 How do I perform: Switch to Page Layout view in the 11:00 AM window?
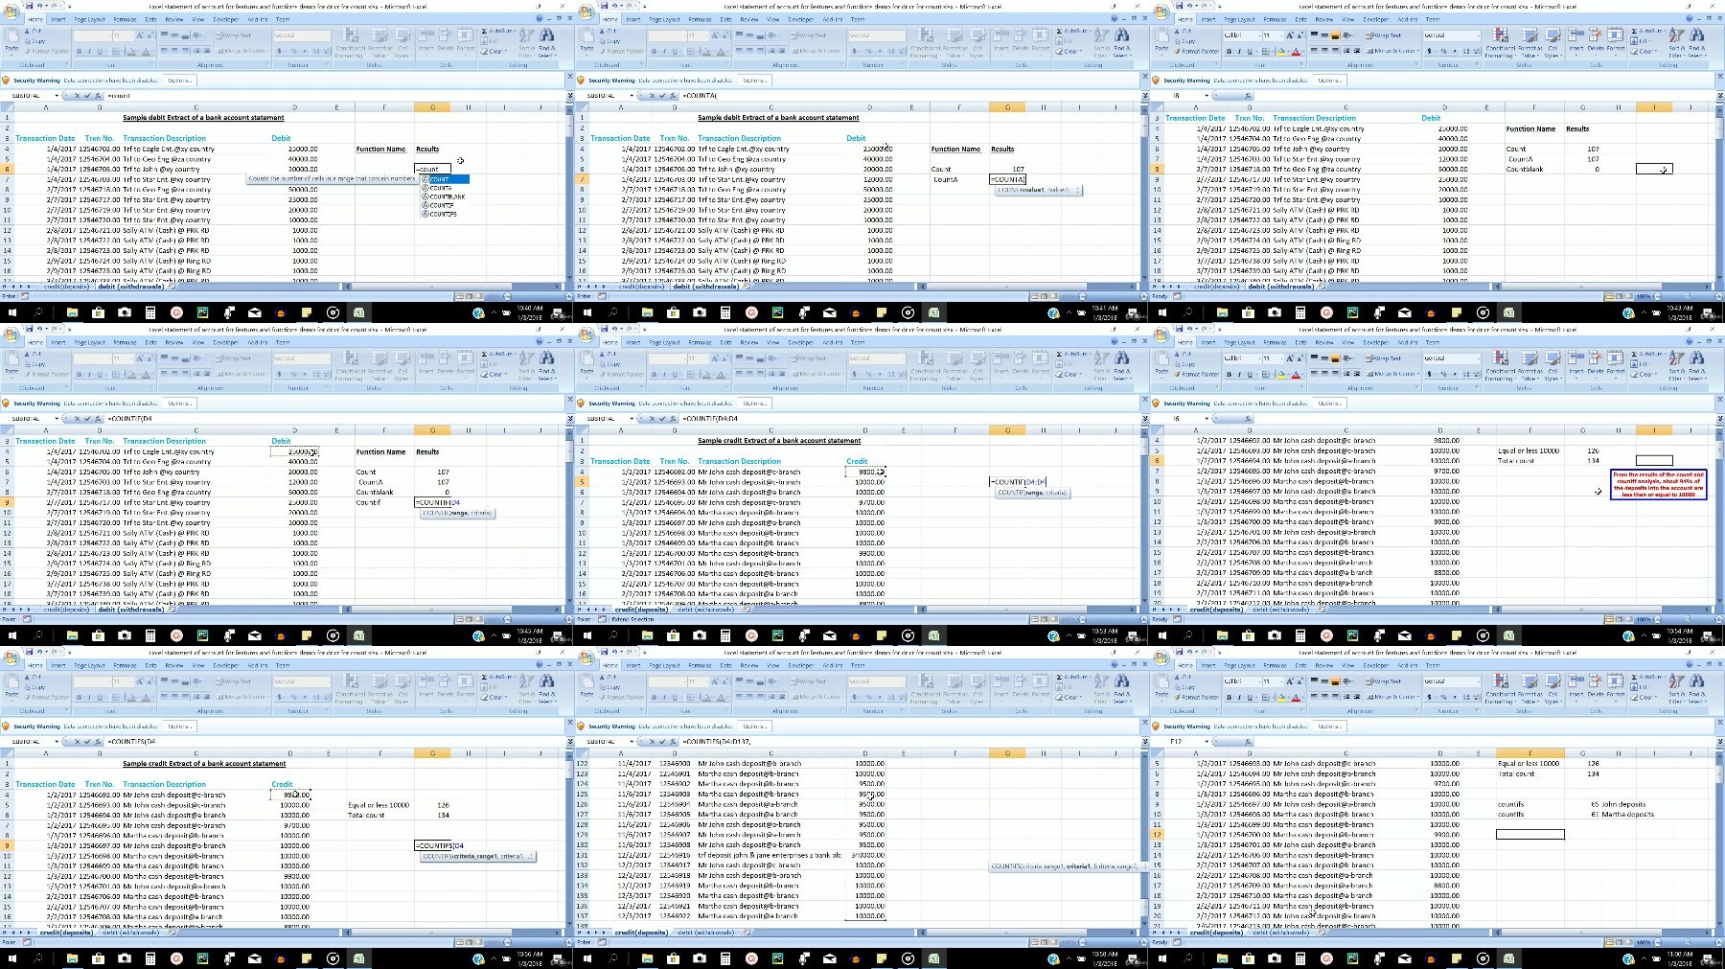(1619, 942)
